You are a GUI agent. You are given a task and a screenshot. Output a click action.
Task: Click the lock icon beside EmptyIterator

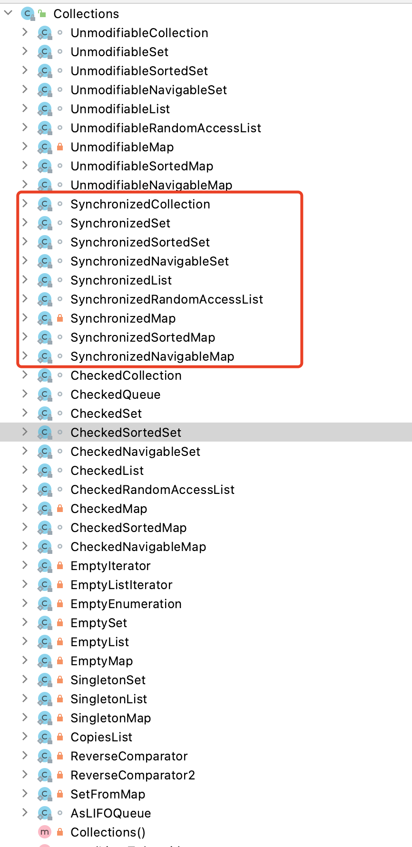click(60, 566)
